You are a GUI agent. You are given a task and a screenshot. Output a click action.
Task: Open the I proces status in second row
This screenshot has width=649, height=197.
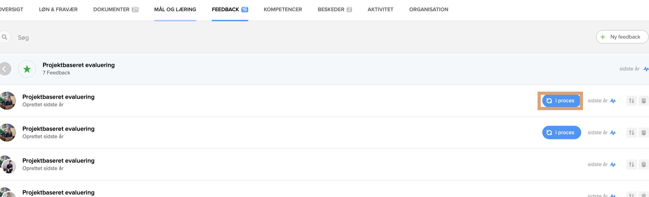coord(561,132)
